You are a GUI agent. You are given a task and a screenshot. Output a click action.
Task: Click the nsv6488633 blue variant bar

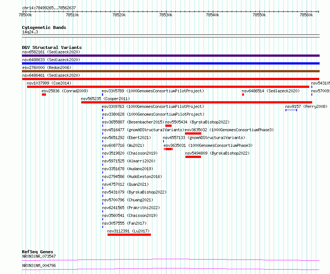click(171, 63)
